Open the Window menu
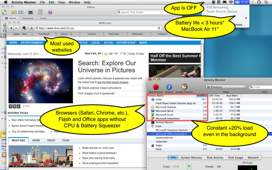The image size is (272, 170). point(74,2)
